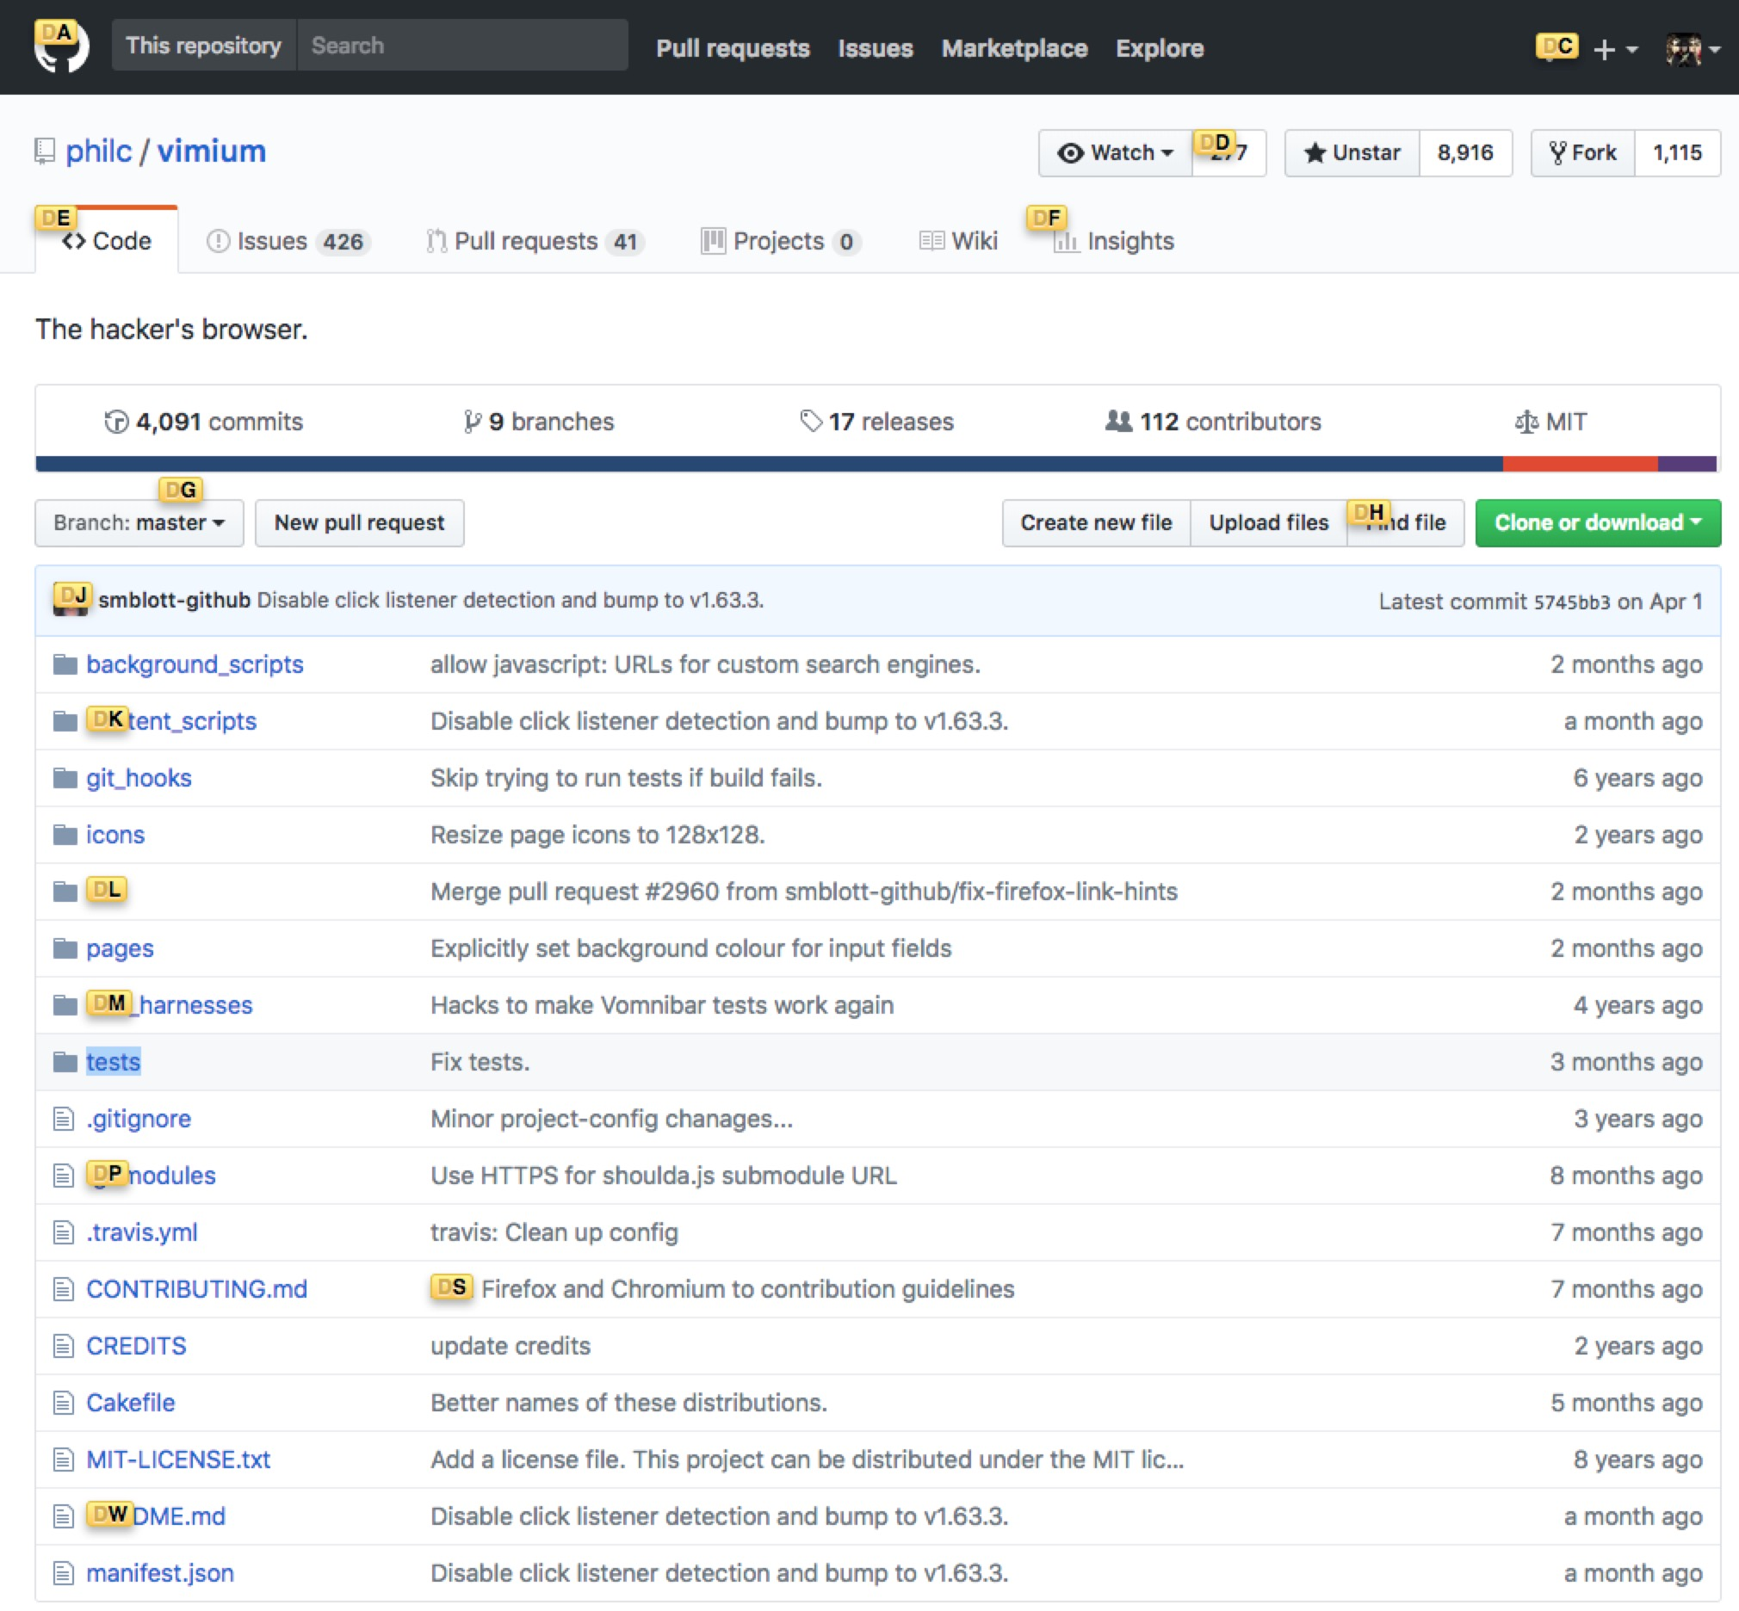Open the Watch notification options

pos(1115,153)
